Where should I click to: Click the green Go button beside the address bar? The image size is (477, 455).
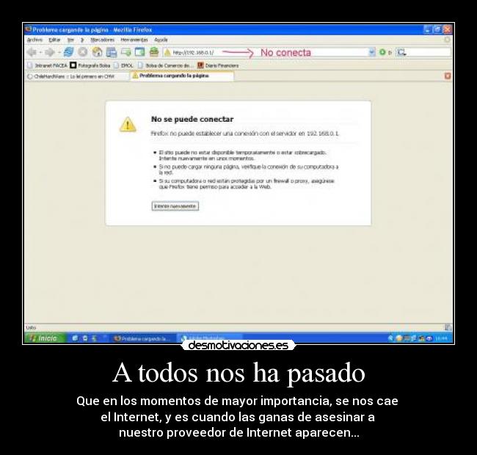point(382,52)
